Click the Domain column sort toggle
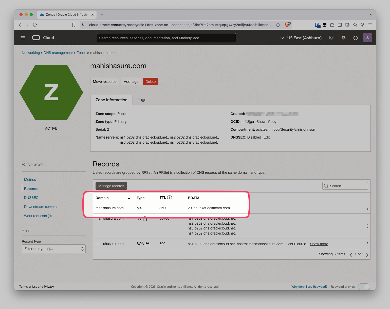390x309 pixels. pos(129,198)
